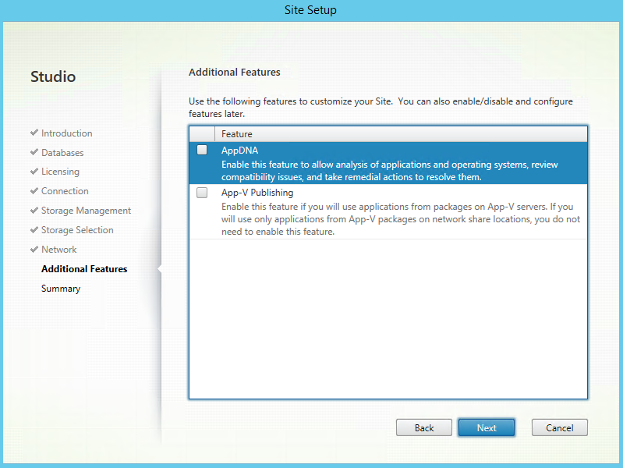Go to the Storage Selection step
The height and width of the screenshot is (468, 623).
click(77, 230)
